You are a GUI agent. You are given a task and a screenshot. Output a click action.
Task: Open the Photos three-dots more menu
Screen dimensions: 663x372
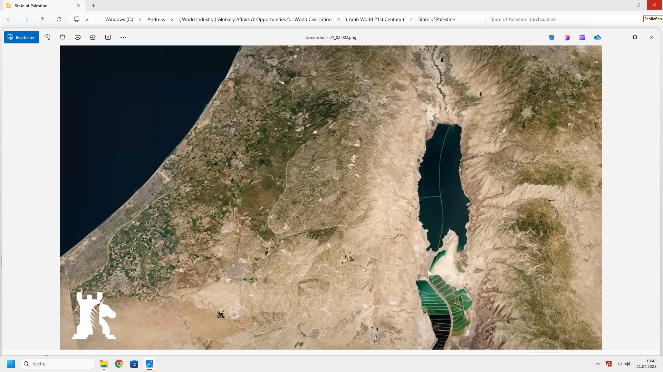click(x=123, y=37)
